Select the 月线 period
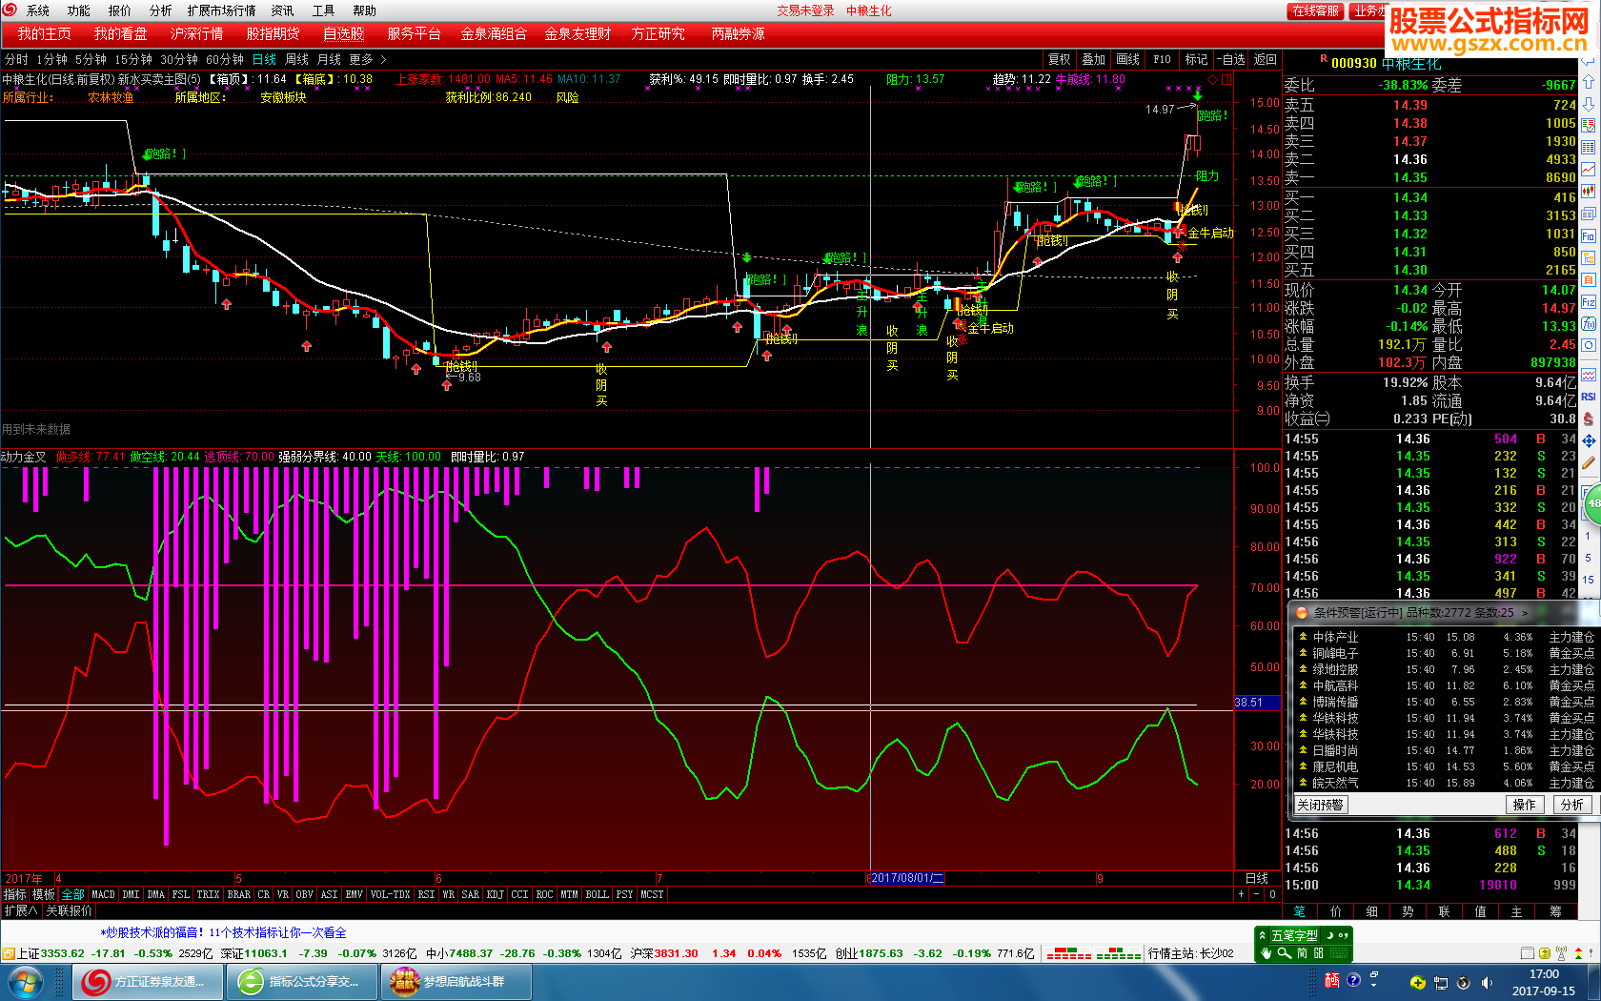1601x1001 pixels. pyautogui.click(x=329, y=59)
